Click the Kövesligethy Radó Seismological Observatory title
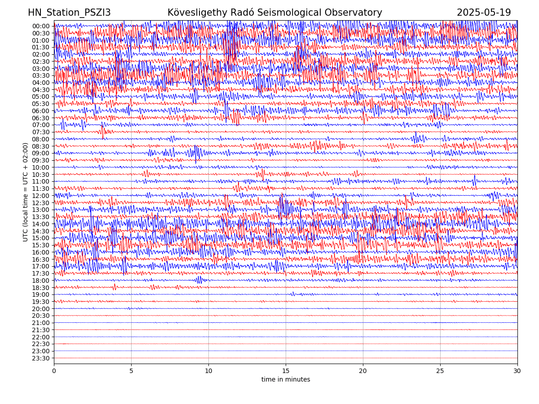 pos(274,13)
